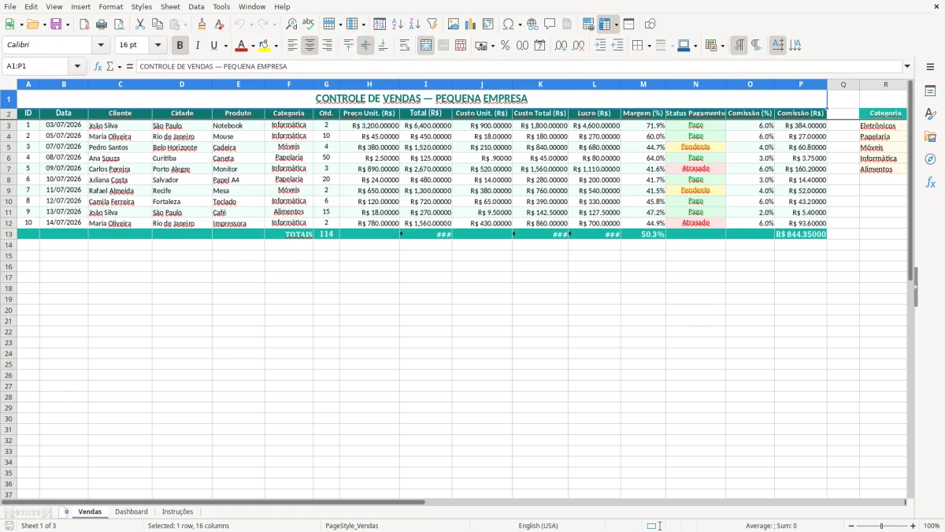Open the Sheet menu
This screenshot has width=945, height=532.
click(170, 6)
